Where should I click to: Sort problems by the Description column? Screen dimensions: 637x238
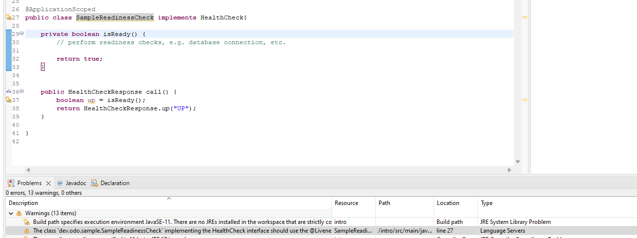(169, 203)
